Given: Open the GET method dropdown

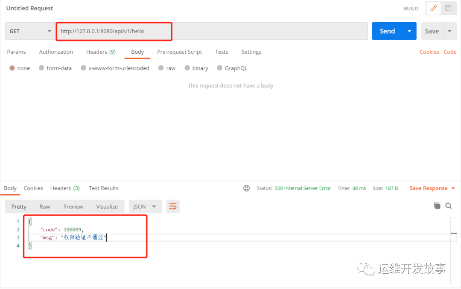Looking at the screenshot, I should coord(30,31).
